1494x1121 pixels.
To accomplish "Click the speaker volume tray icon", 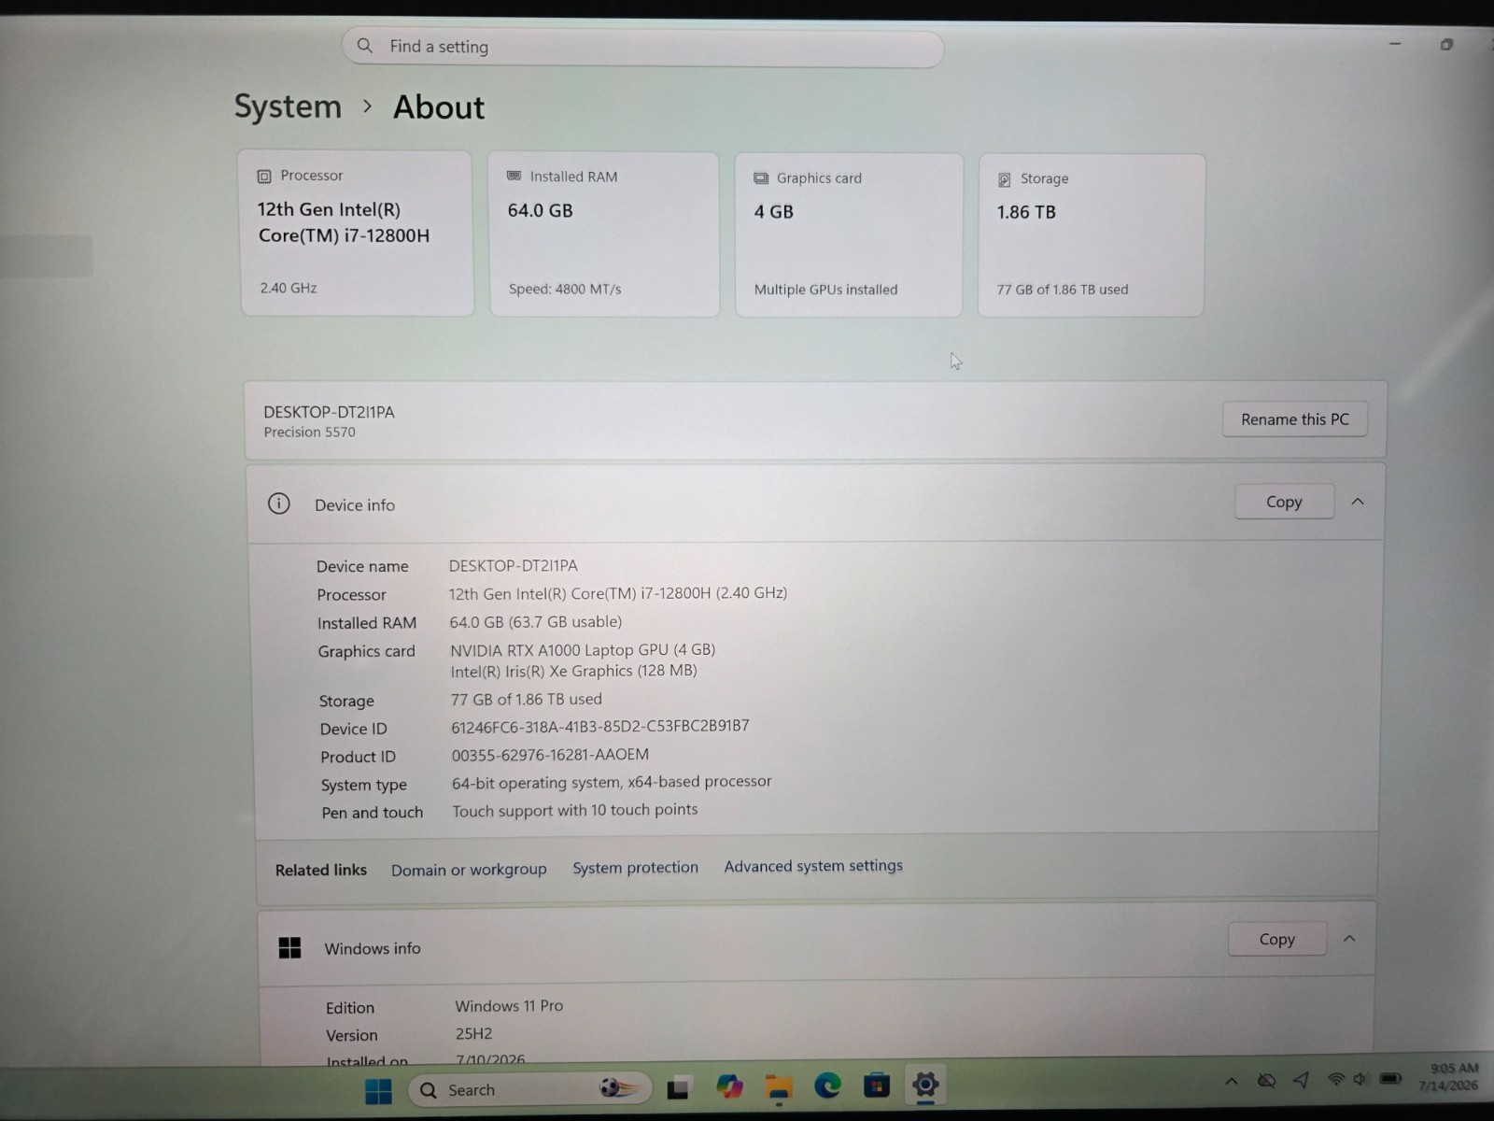I will coord(1360,1079).
